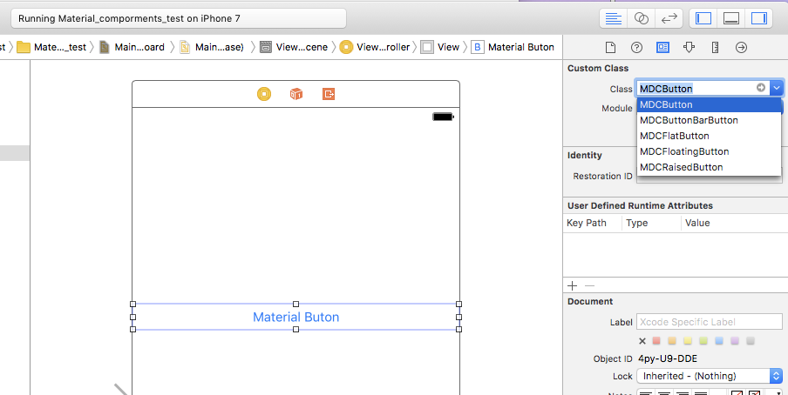Toggle the Debug area panel
This screenshot has height=395, width=788.
tap(730, 18)
